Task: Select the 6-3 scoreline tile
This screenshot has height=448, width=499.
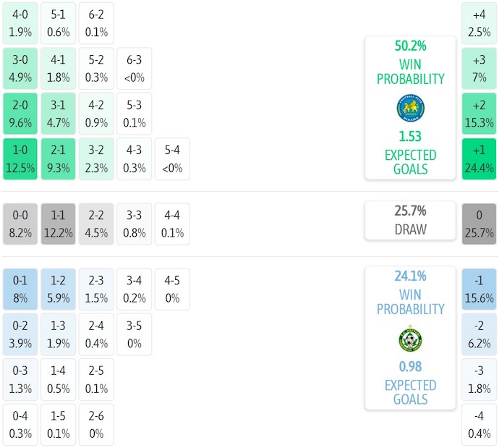Action: click(x=135, y=69)
